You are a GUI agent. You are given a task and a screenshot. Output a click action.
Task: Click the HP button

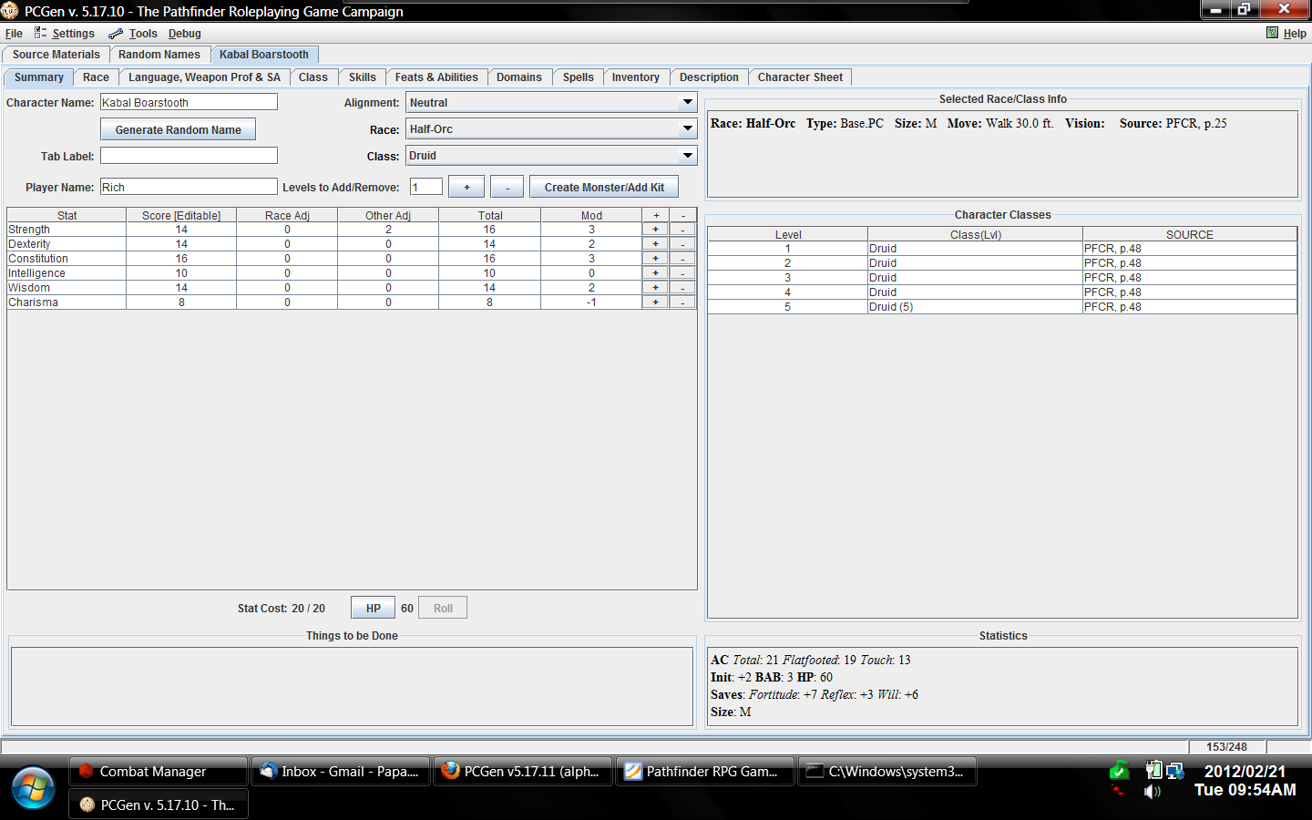point(373,609)
